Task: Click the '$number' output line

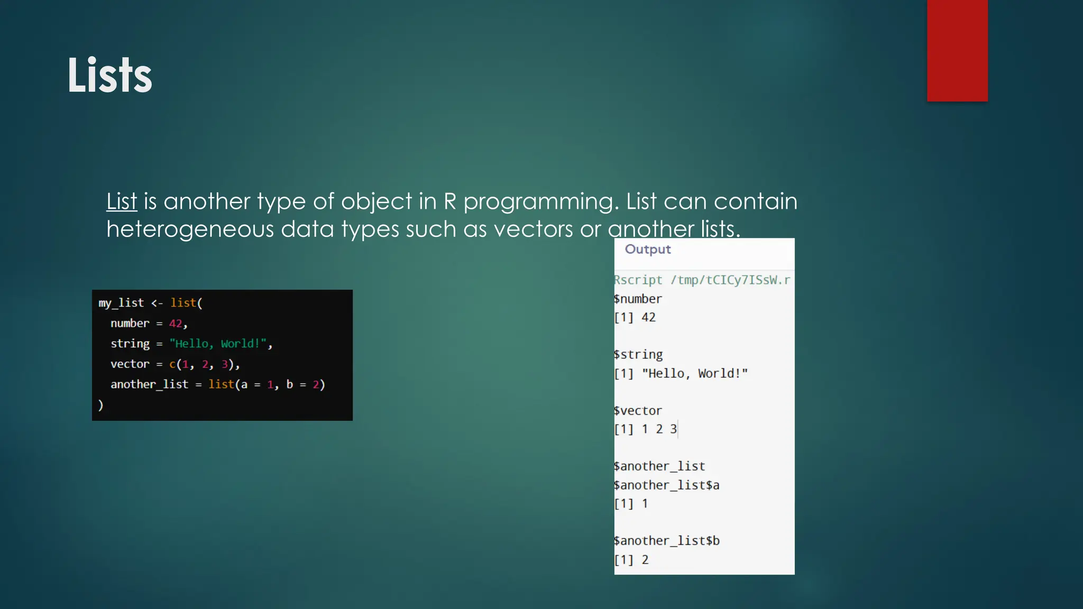Action: (x=638, y=299)
